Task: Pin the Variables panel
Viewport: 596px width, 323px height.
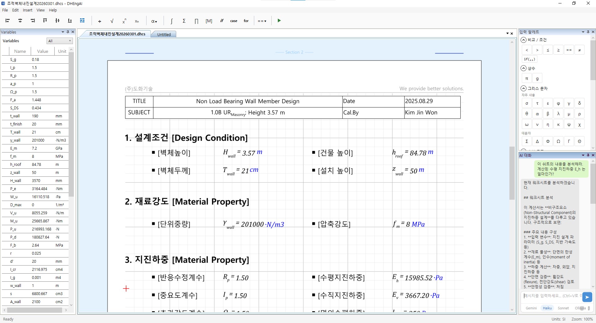Action: pyautogui.click(x=68, y=32)
